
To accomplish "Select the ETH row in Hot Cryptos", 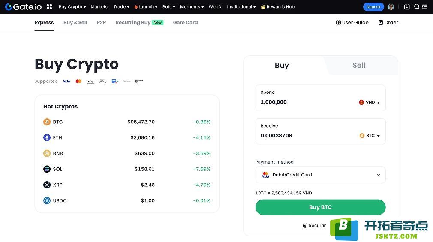I will (x=127, y=137).
